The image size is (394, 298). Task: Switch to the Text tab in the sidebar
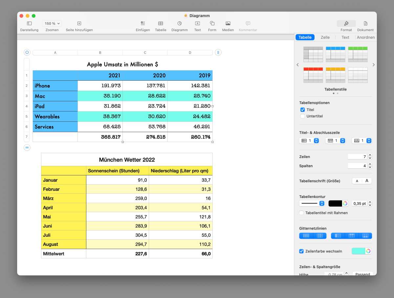[345, 37]
